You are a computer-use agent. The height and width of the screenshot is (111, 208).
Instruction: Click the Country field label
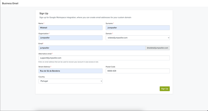42,77
